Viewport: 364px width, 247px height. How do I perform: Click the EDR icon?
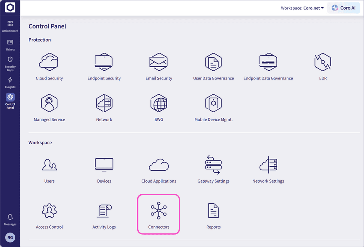point(323,63)
